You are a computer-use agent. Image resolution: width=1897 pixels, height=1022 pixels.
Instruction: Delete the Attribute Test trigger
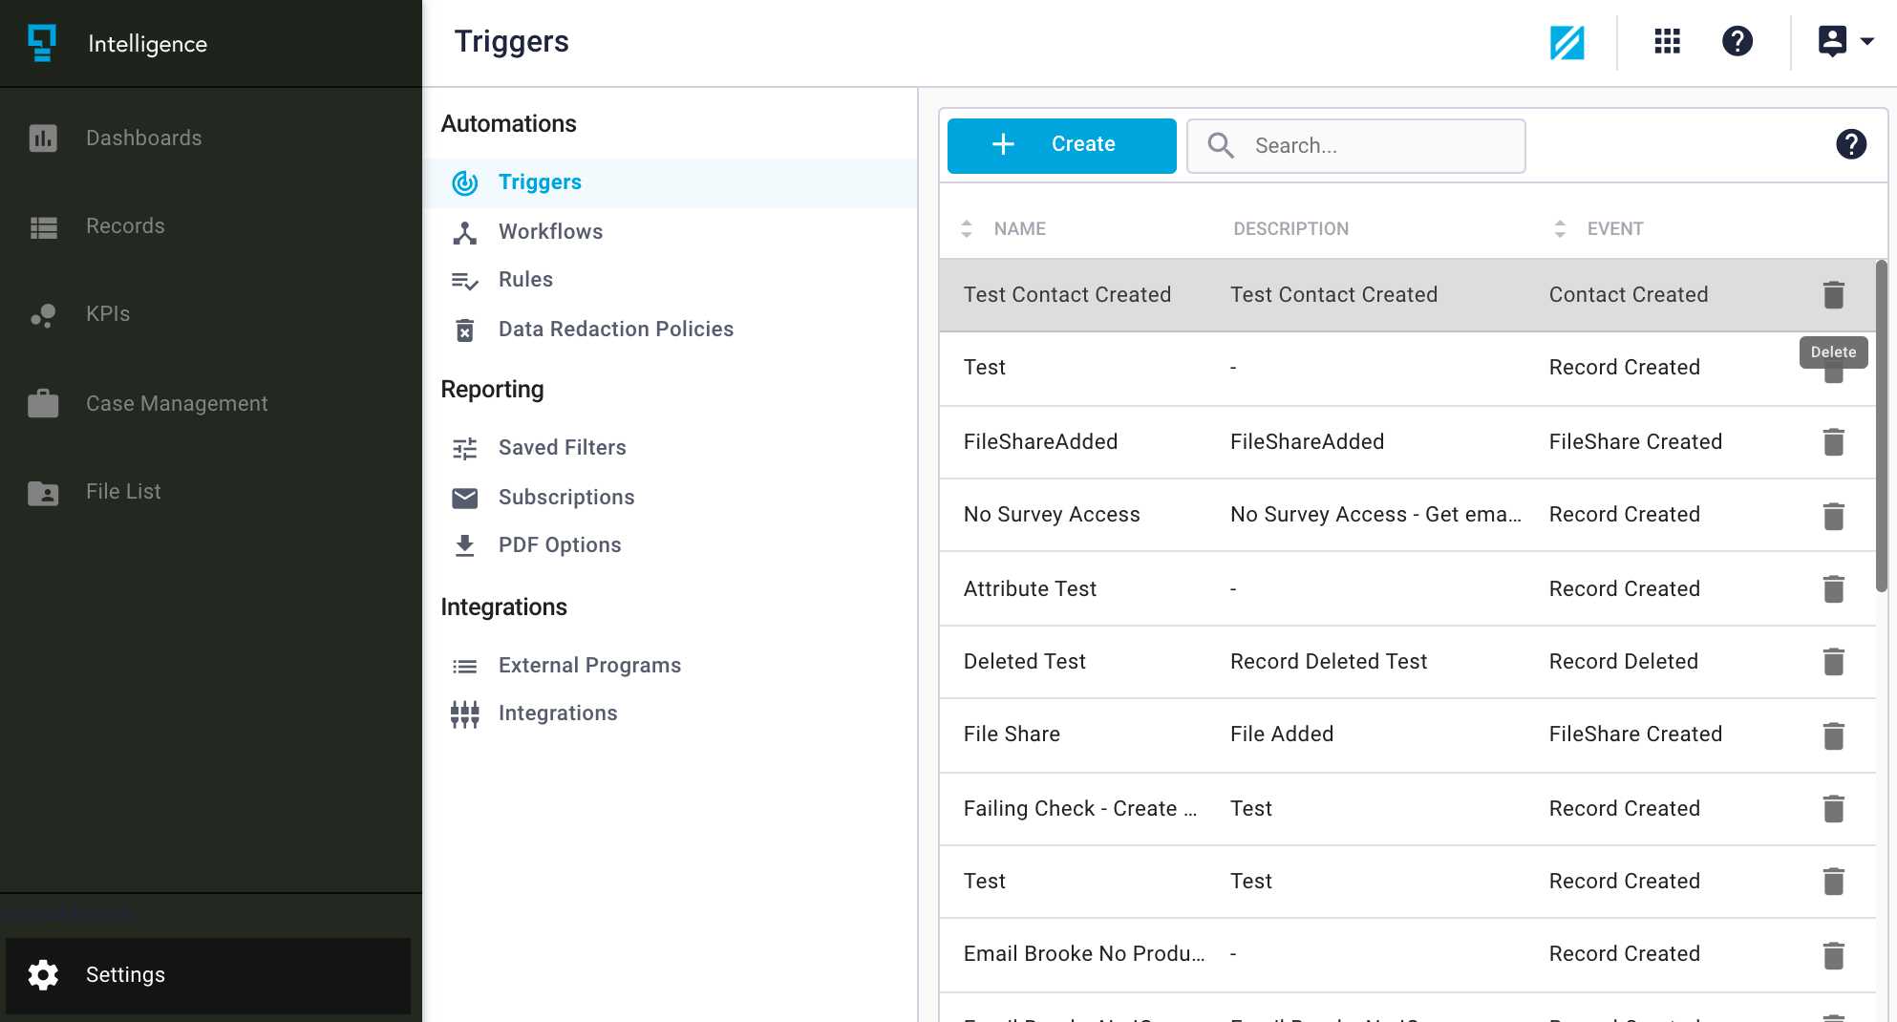(1833, 589)
